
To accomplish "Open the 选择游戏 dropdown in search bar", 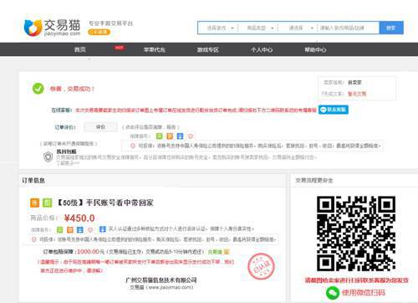I will [218, 28].
